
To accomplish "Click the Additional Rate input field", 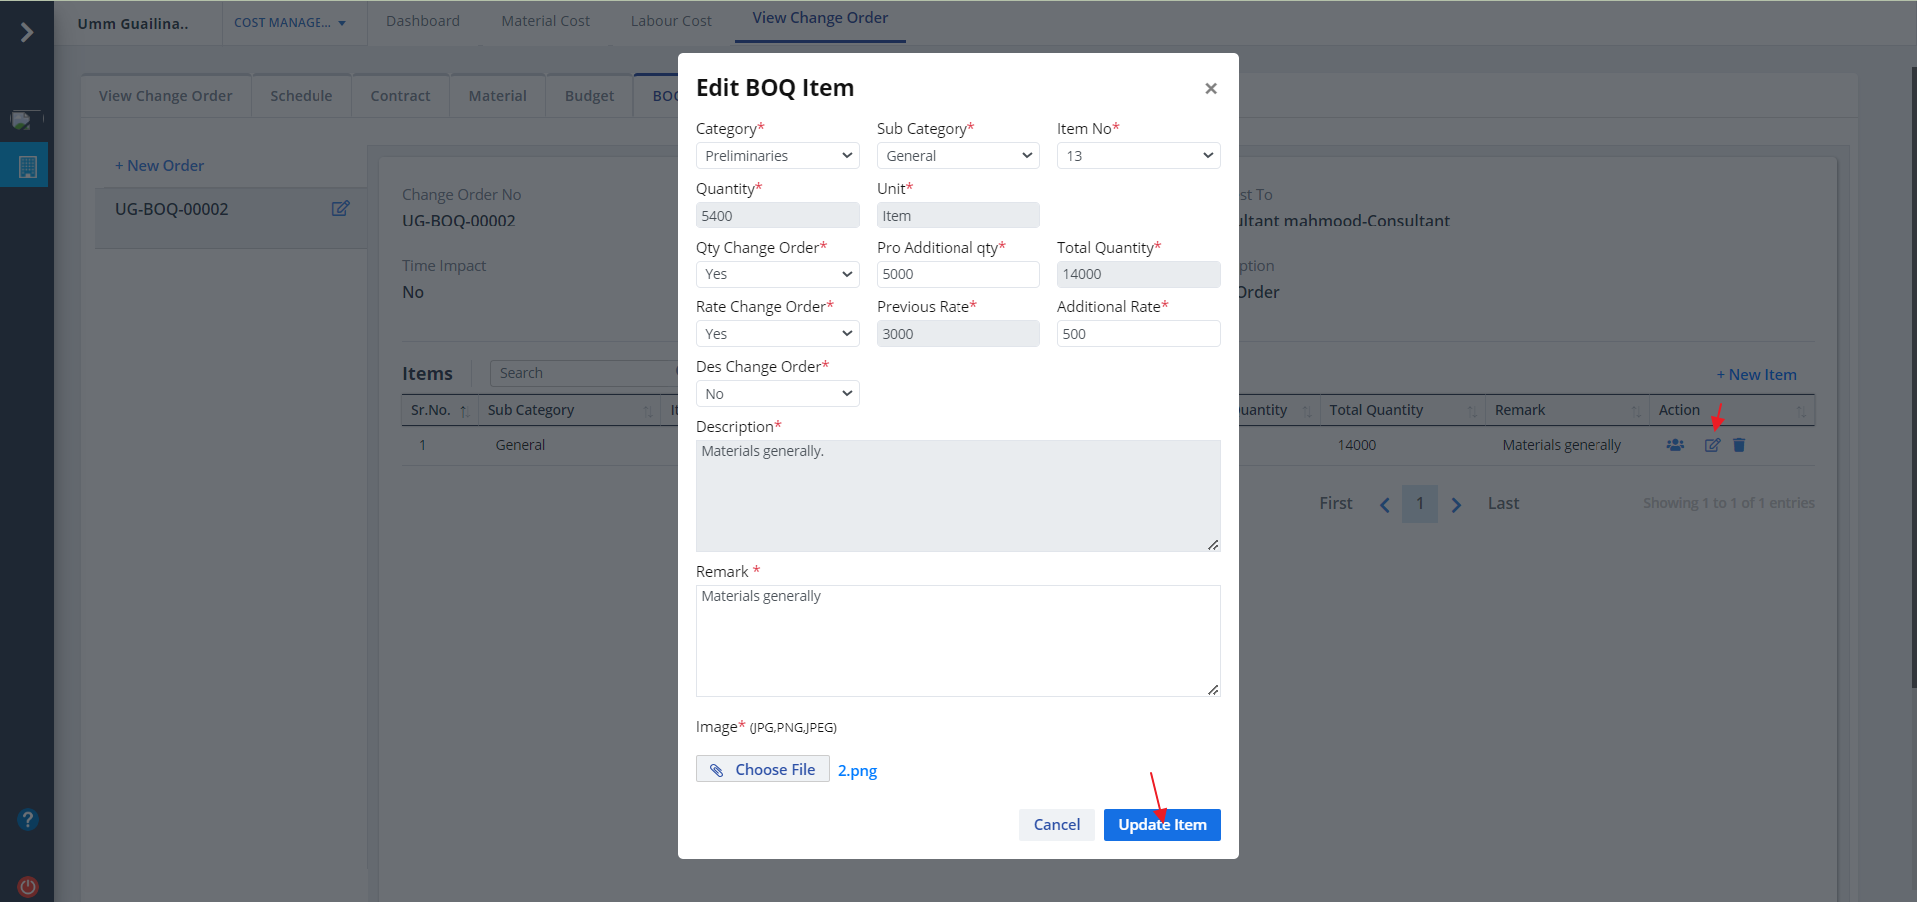I will click(x=1138, y=334).
